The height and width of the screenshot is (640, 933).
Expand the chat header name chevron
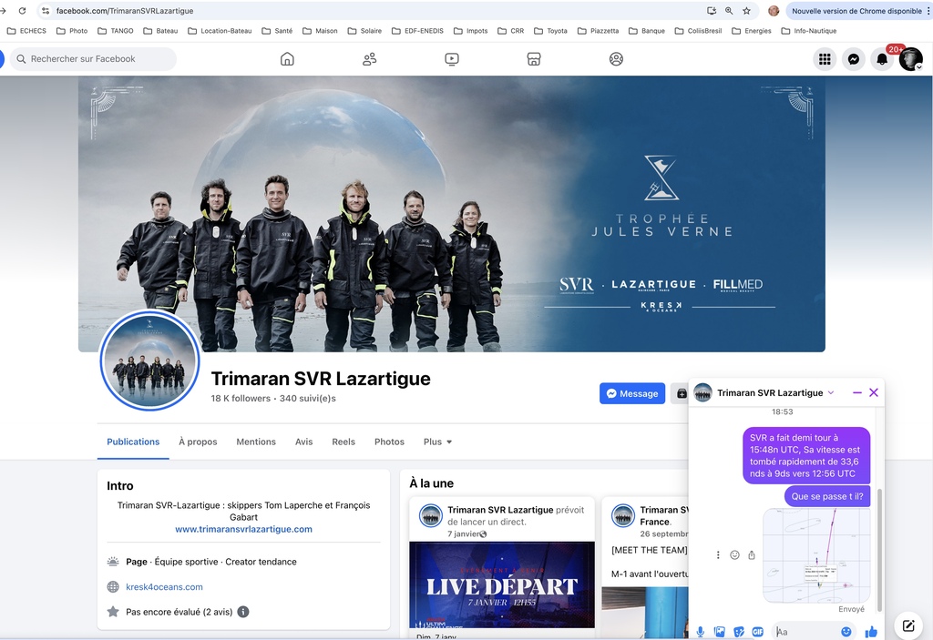pyautogui.click(x=831, y=392)
